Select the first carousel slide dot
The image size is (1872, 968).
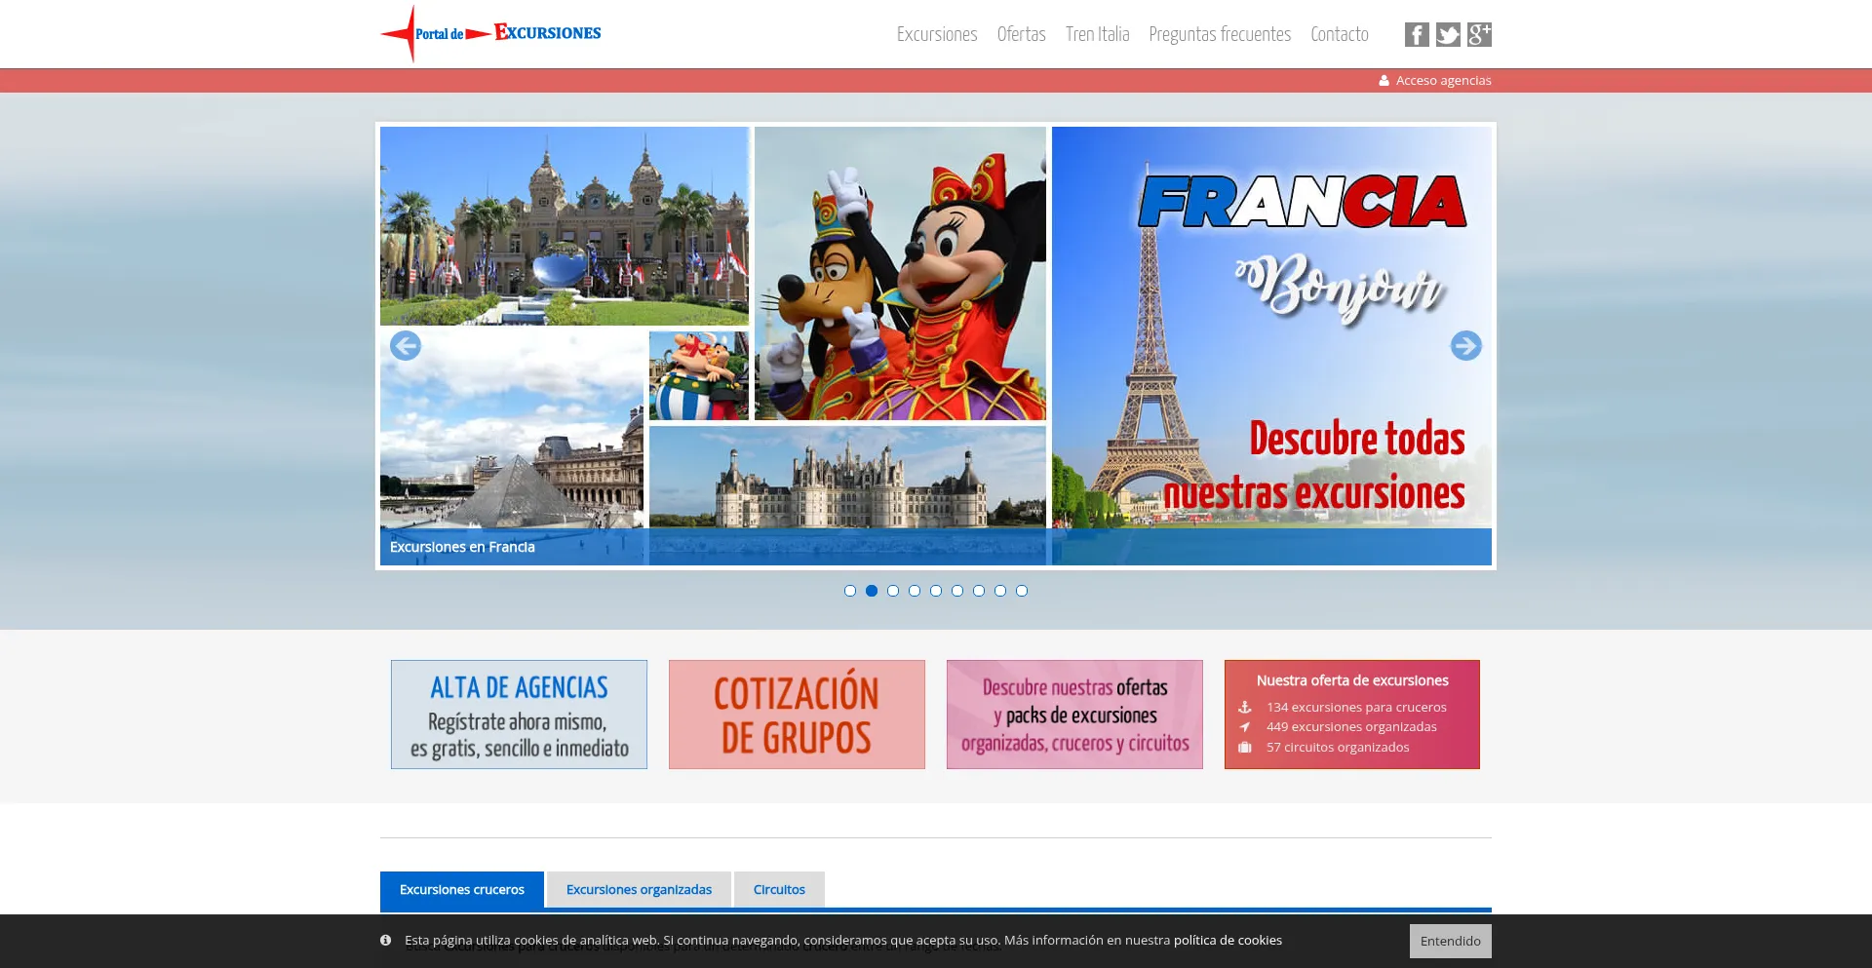coord(850,591)
